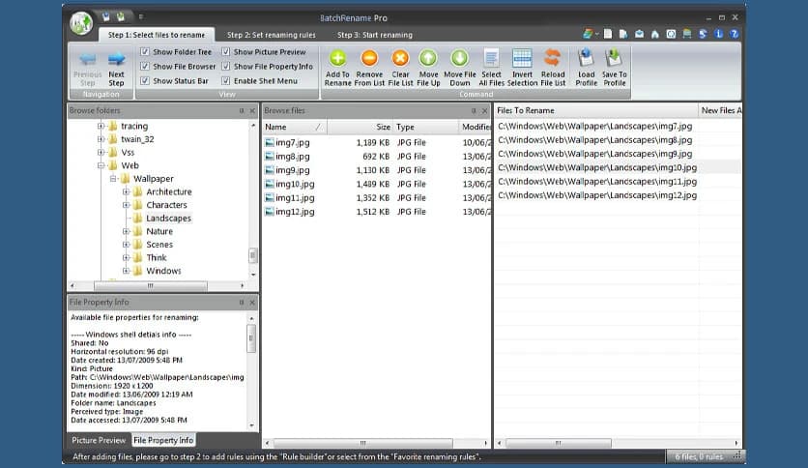808x468 pixels.
Task: Open the Step 1: Select files to rename tab
Action: coord(157,35)
